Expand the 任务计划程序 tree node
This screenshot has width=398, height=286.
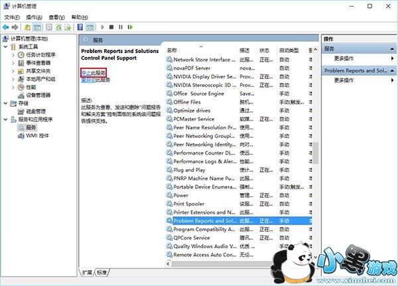(13, 55)
